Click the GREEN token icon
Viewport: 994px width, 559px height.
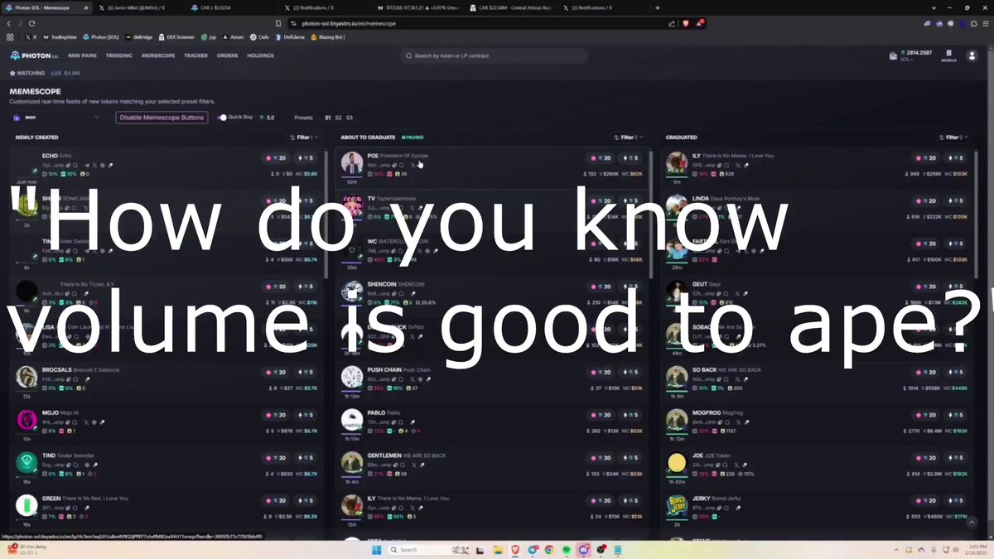click(27, 505)
